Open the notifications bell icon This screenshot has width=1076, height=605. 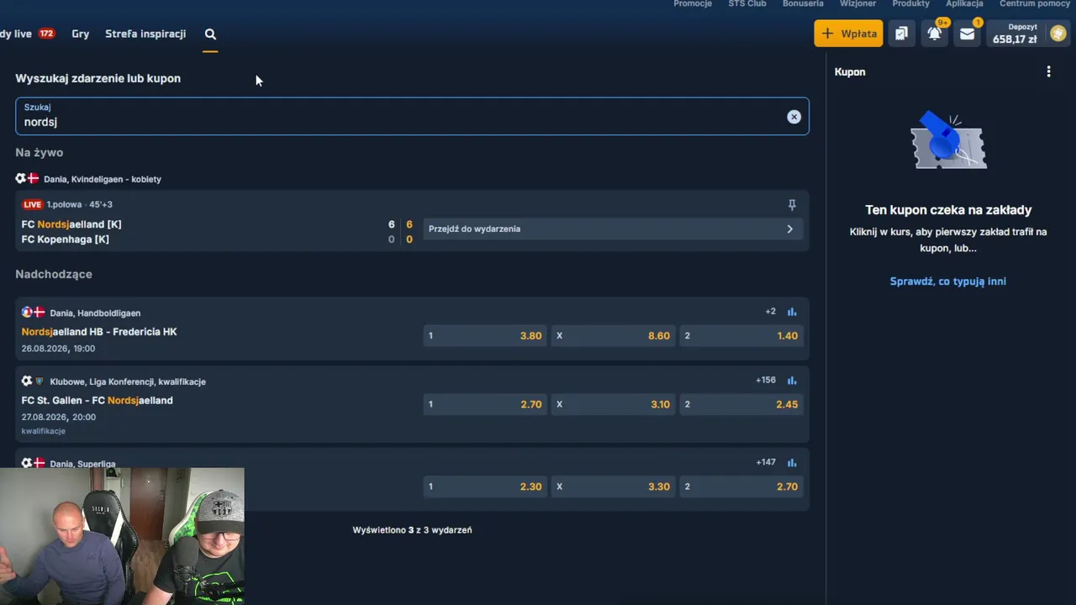click(x=934, y=34)
